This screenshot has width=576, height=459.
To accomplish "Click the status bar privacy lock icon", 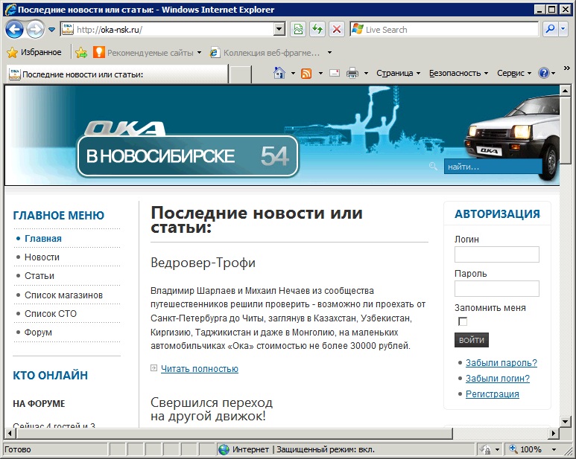I will pyautogui.click(x=486, y=449).
